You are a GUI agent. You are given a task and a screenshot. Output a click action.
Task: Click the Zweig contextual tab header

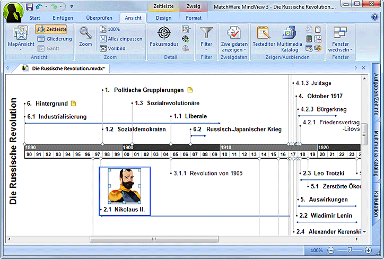pos(194,6)
